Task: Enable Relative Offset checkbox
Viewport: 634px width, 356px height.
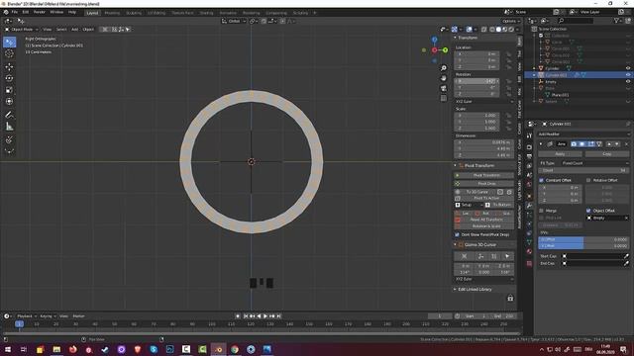Action: 588,180
